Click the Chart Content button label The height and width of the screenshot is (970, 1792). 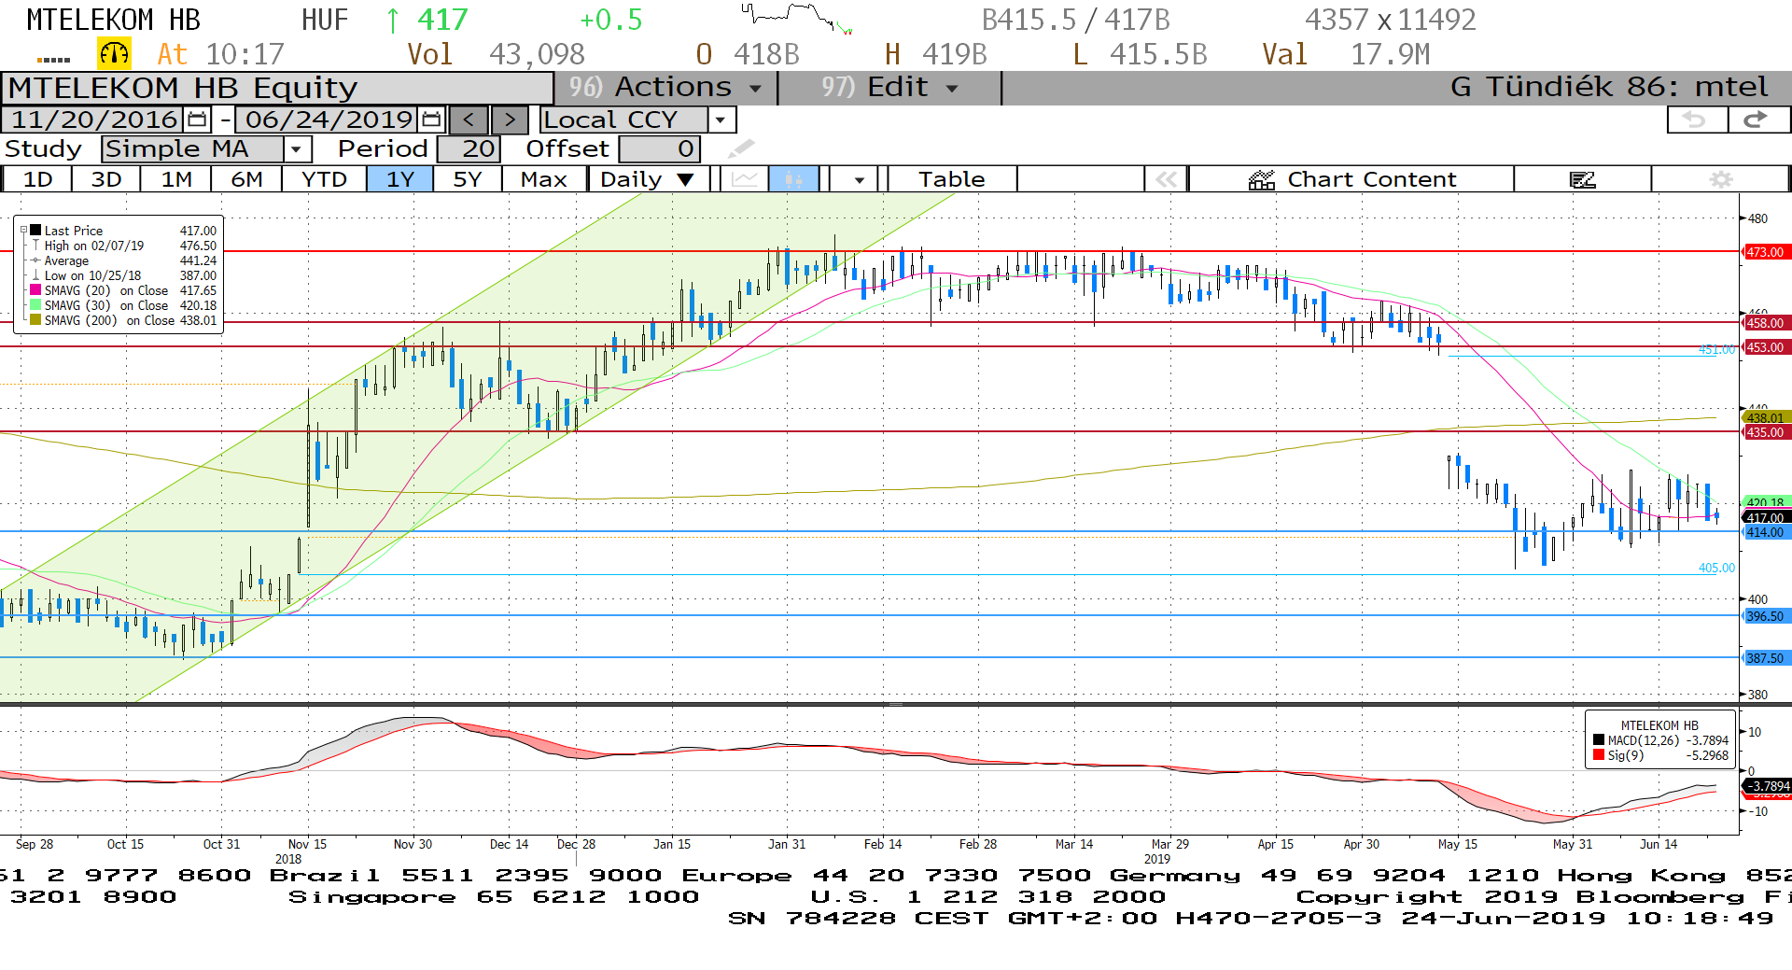1371,179
